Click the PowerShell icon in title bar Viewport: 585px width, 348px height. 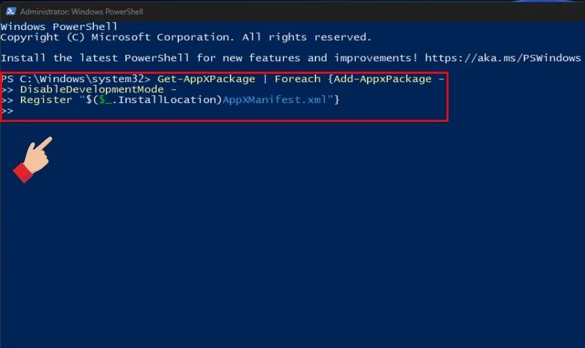11,12
